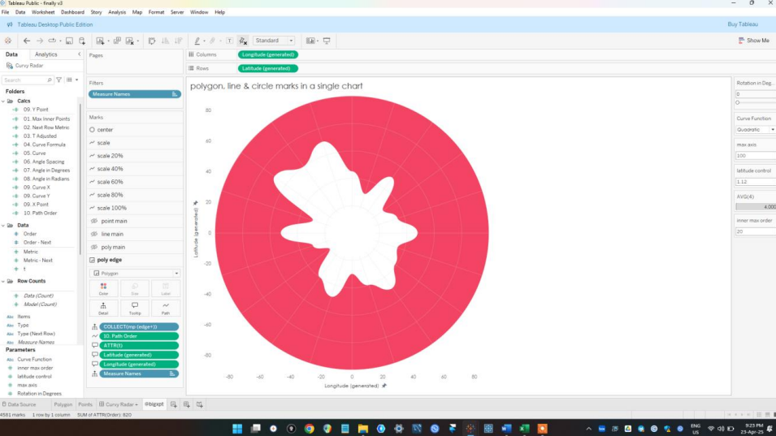Switch to the Curvy Radar sheet tab
Screen dimensions: 776x436
(x=120, y=404)
